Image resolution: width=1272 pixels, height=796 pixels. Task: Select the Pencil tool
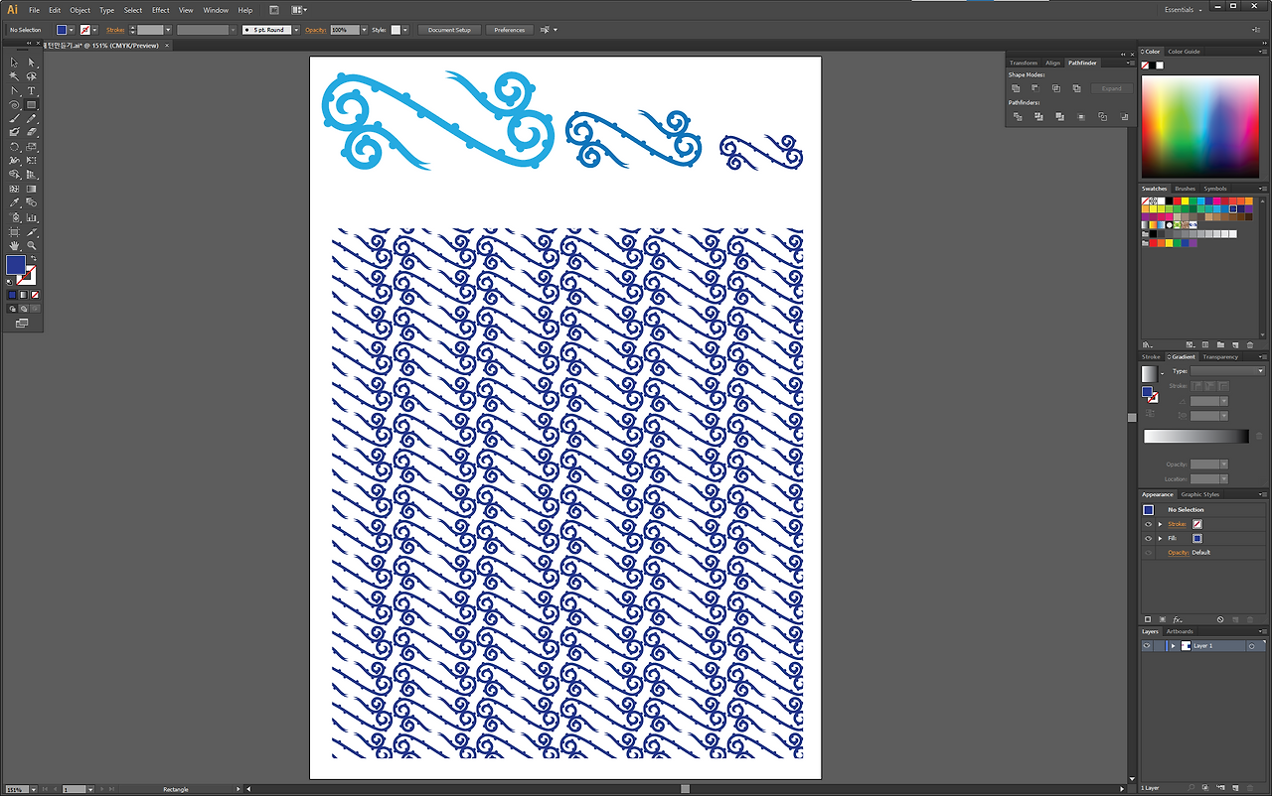[32, 118]
